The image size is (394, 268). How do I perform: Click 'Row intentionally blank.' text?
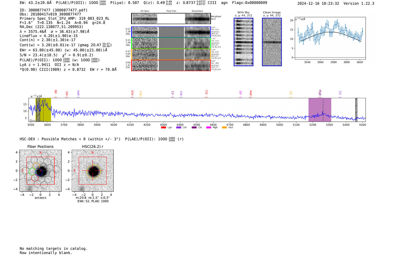46,253
